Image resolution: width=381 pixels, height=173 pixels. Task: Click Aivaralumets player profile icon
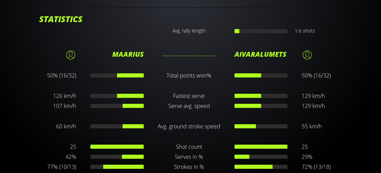(x=307, y=55)
